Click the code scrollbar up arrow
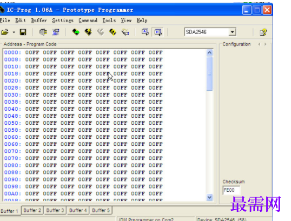The width and height of the screenshot is (291, 221). click(209, 53)
